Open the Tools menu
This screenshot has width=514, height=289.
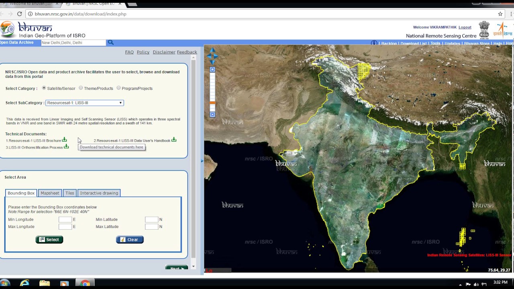[x=435, y=43]
